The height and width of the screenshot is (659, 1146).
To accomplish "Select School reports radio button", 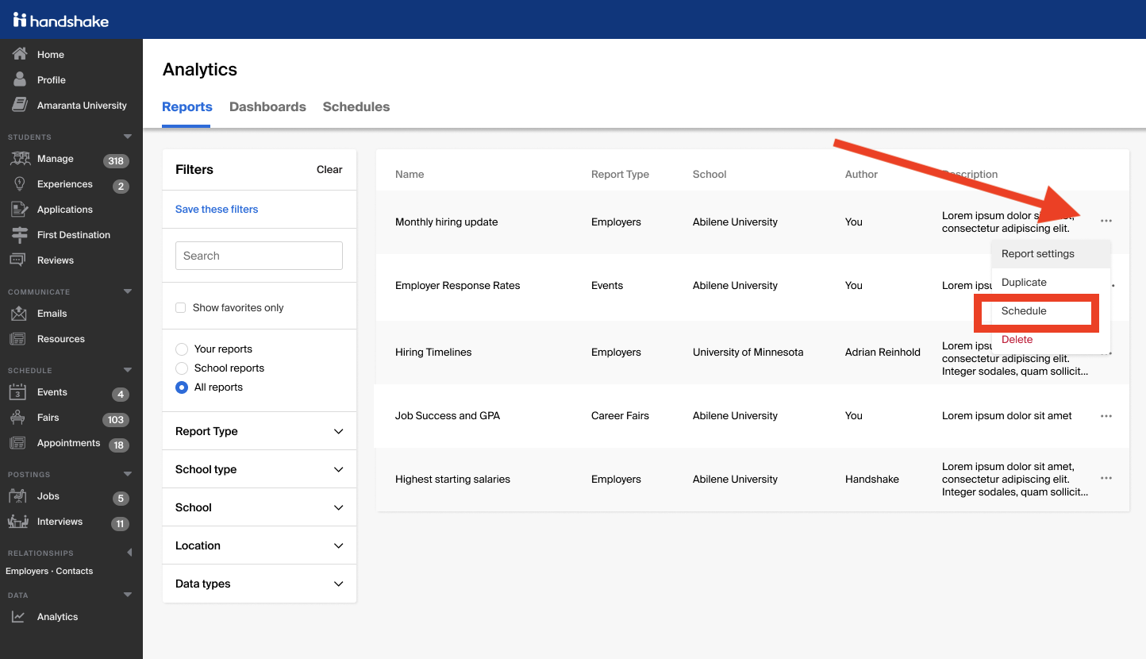I will [182, 368].
